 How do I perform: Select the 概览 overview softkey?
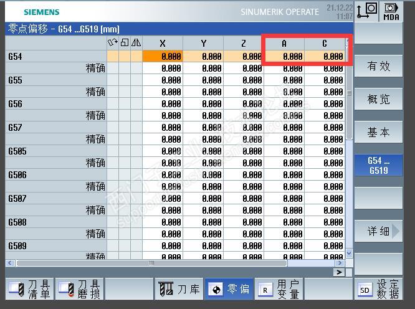pos(378,99)
